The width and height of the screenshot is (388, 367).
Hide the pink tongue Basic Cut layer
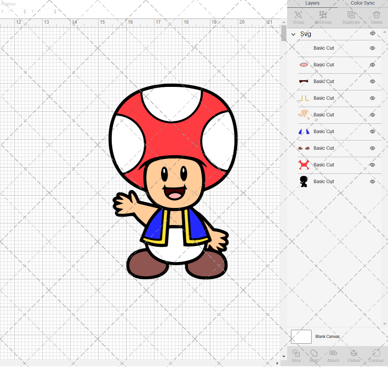click(x=372, y=64)
